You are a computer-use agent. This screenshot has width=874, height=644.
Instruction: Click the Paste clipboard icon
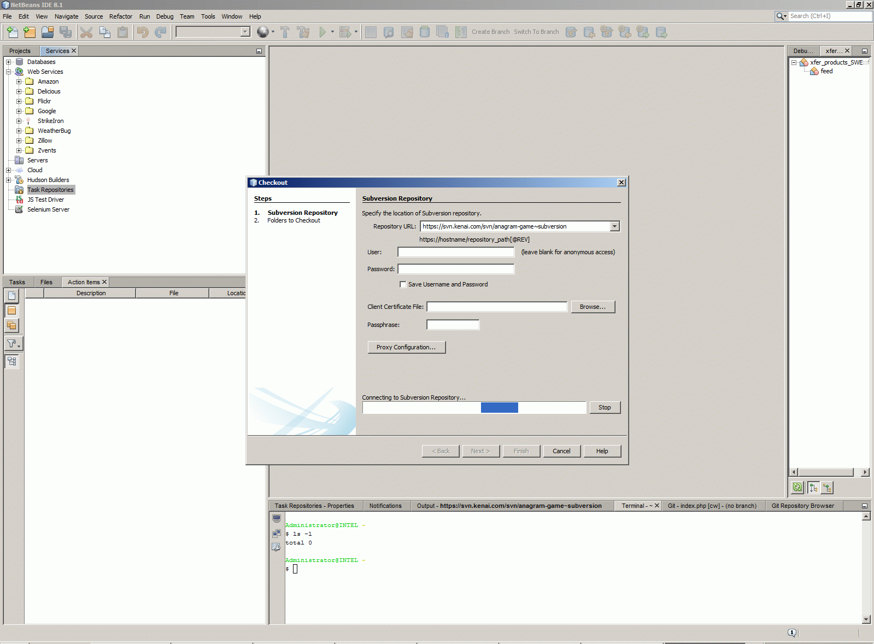(122, 32)
